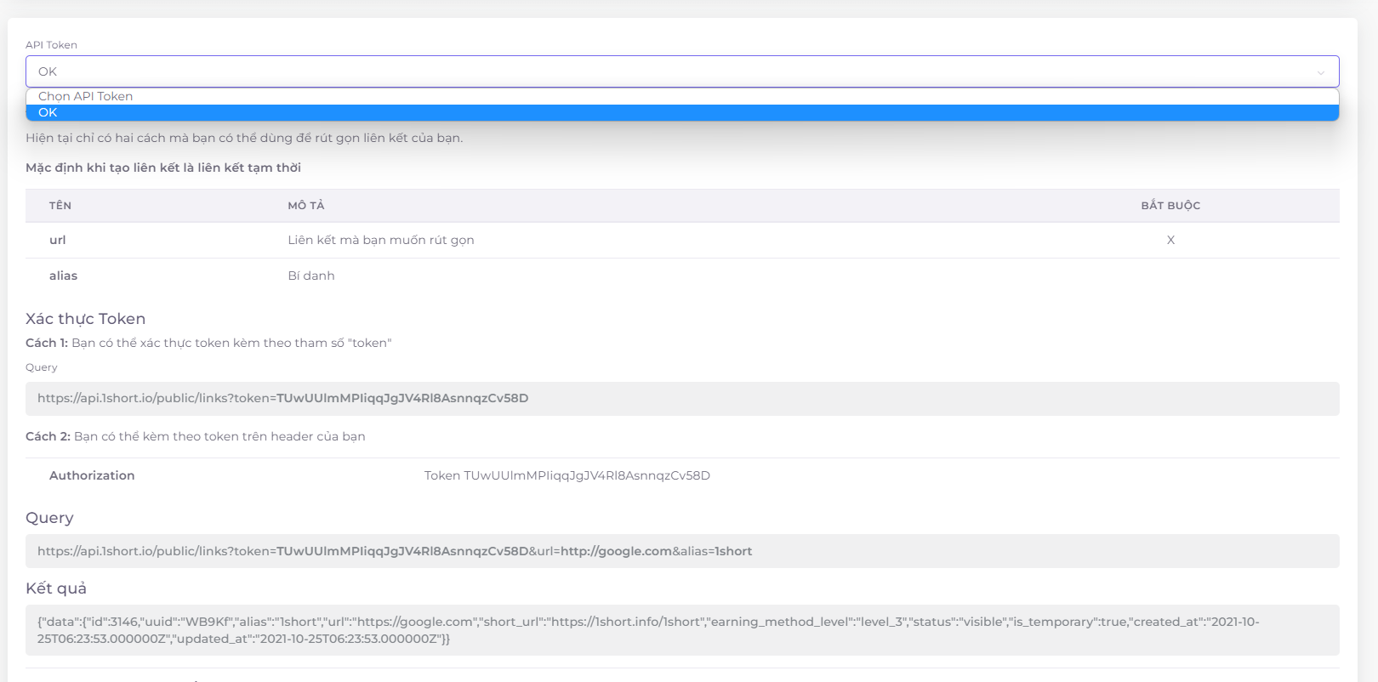The width and height of the screenshot is (1378, 682).
Task: Click the API Token dropdown chevron arrow
Action: pos(1320,72)
